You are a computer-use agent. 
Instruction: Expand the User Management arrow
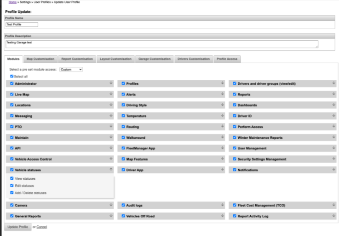[333, 148]
